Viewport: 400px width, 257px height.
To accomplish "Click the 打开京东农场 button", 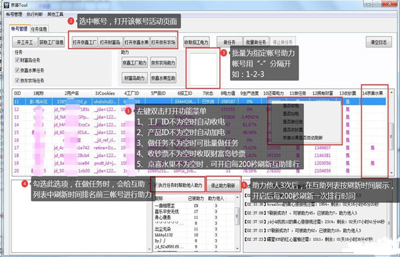I will (163, 43).
